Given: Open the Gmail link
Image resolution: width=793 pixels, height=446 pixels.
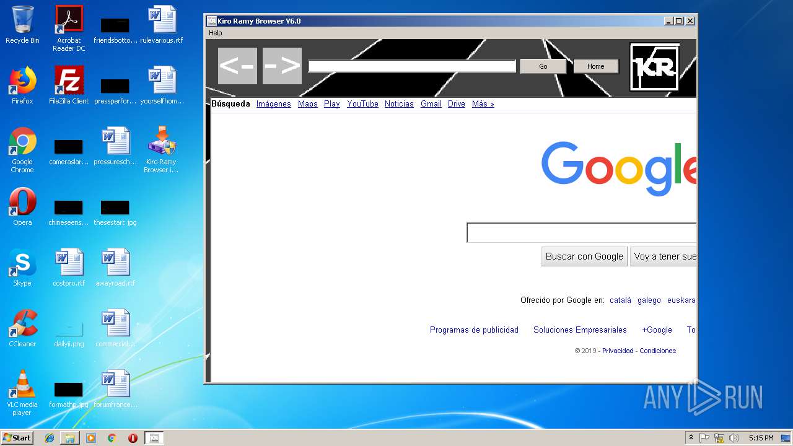Looking at the screenshot, I should pyautogui.click(x=431, y=104).
